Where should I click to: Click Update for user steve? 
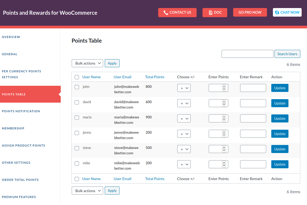(x=280, y=149)
